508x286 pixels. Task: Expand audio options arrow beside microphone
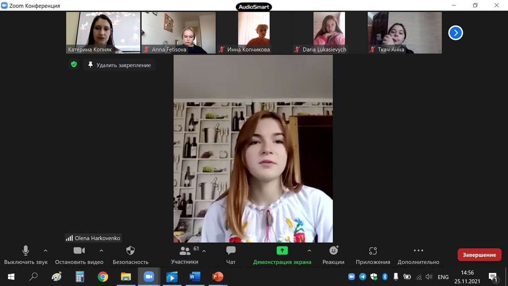46,250
